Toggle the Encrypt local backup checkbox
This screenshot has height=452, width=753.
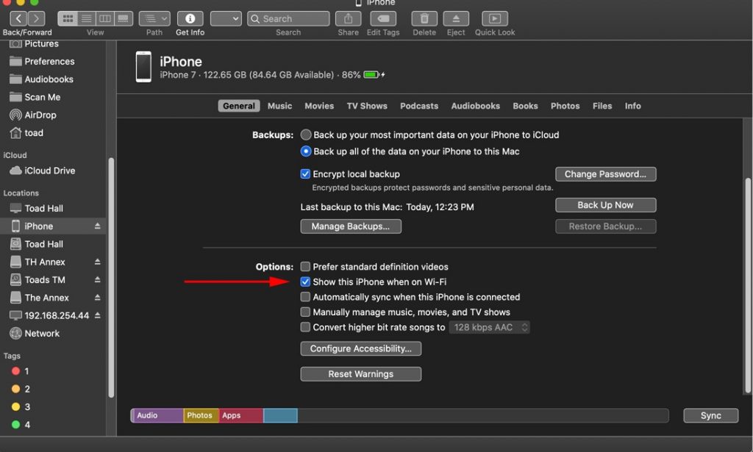click(305, 174)
